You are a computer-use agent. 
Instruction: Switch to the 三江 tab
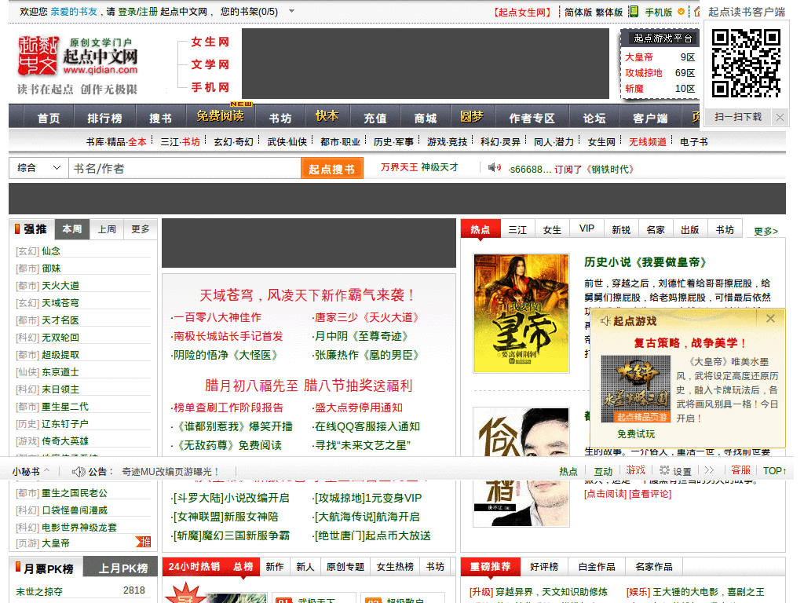point(517,230)
